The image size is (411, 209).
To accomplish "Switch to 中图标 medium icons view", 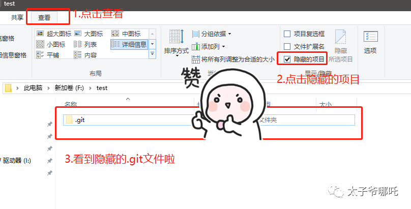I will pos(126,34).
